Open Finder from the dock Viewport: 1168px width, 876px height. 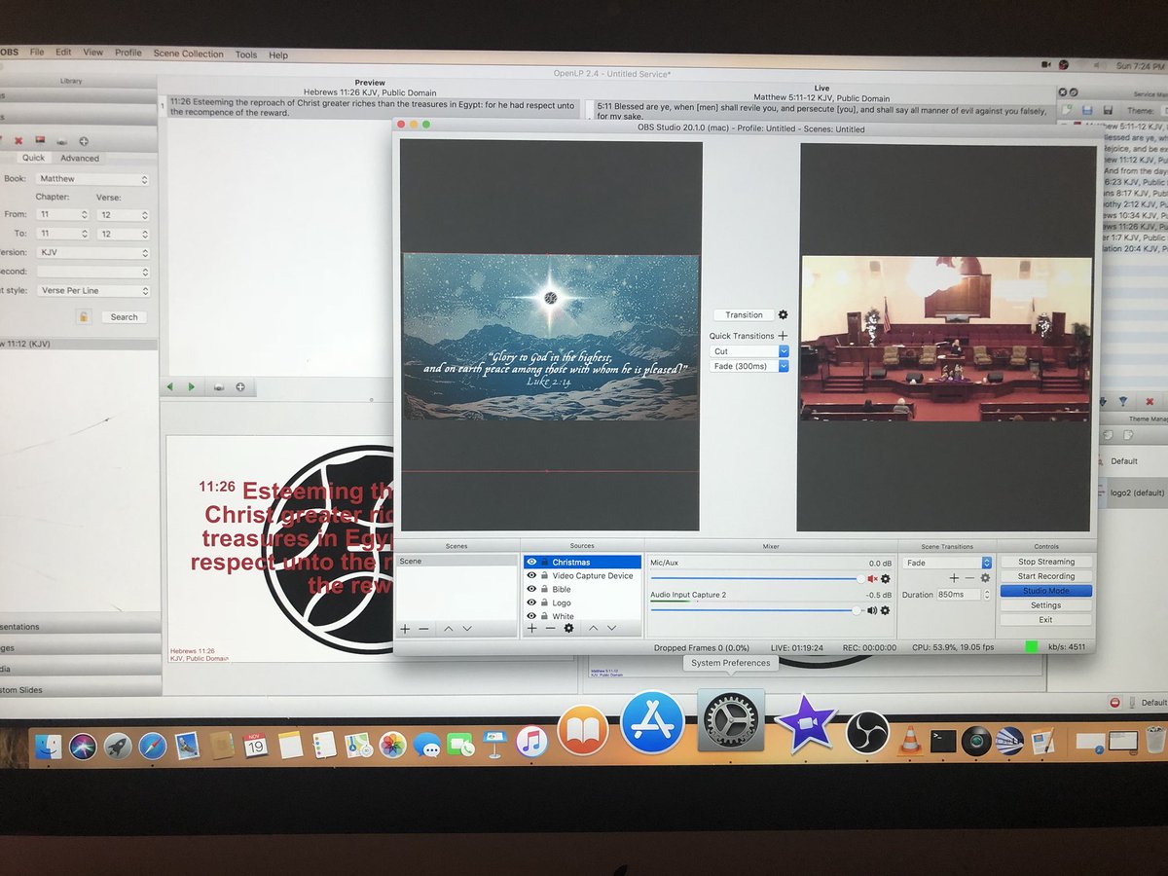(49, 747)
